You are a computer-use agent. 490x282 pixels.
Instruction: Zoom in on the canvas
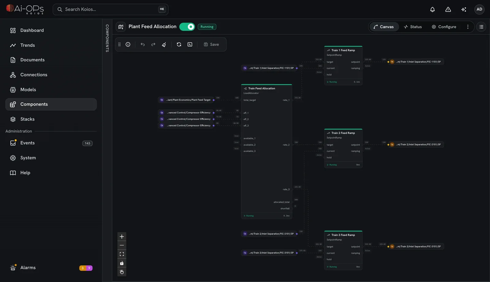click(x=122, y=237)
